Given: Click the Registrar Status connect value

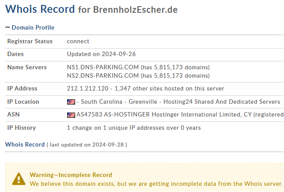Looking at the screenshot, I should point(78,41).
